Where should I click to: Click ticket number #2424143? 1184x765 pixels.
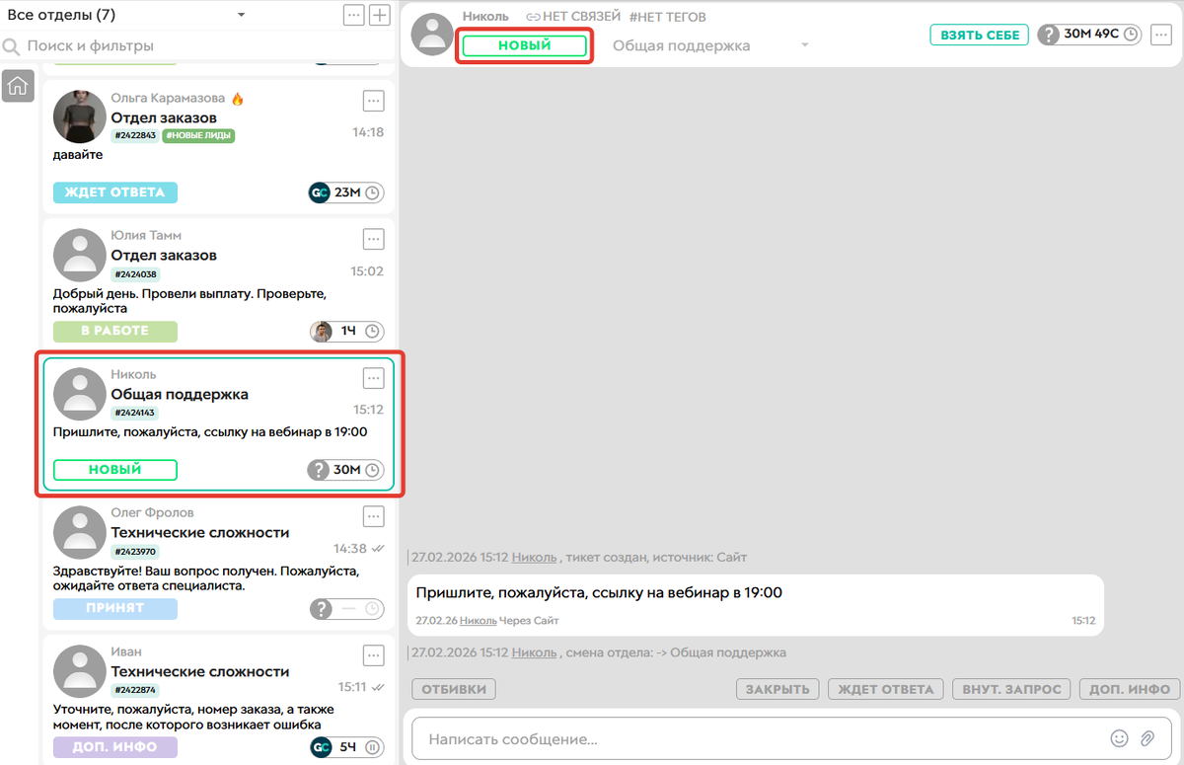(x=134, y=413)
